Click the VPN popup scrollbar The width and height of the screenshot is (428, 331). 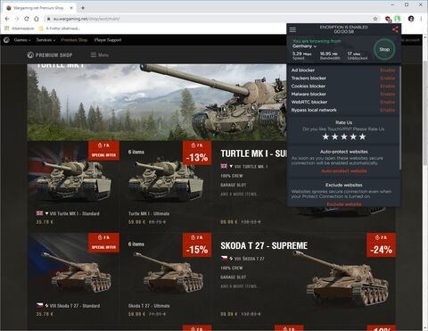coord(400,118)
